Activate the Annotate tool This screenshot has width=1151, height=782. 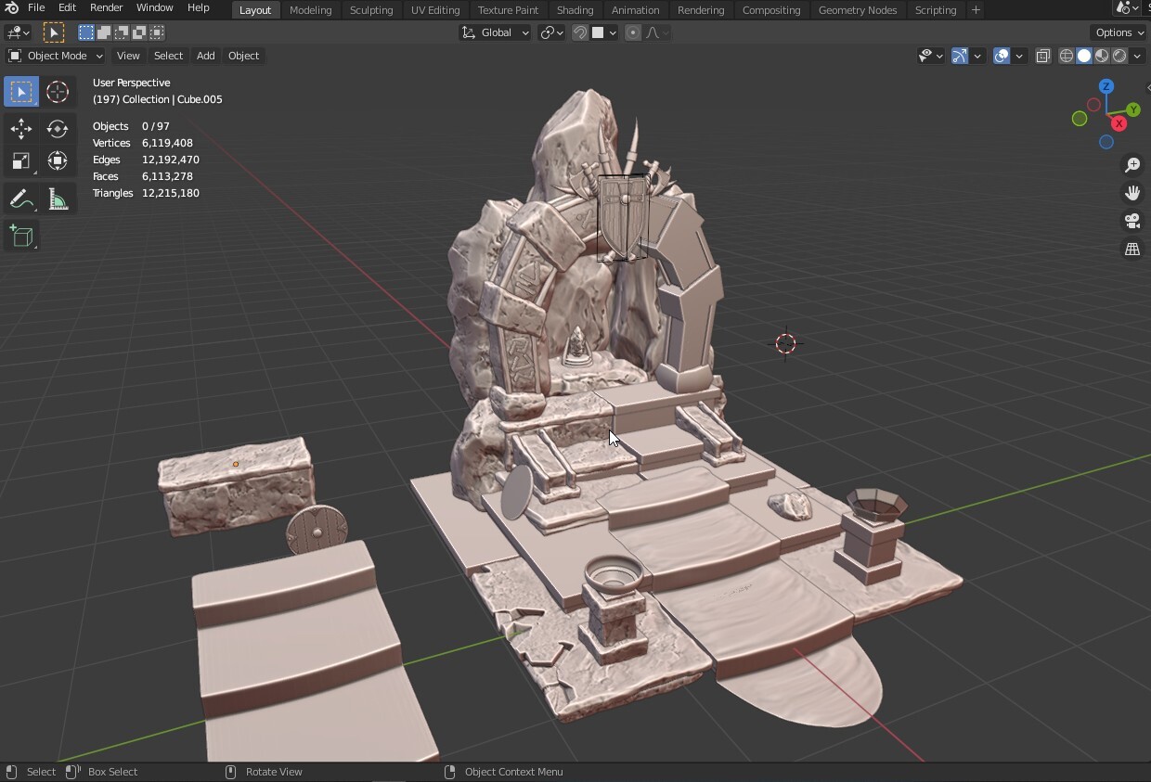[20, 199]
